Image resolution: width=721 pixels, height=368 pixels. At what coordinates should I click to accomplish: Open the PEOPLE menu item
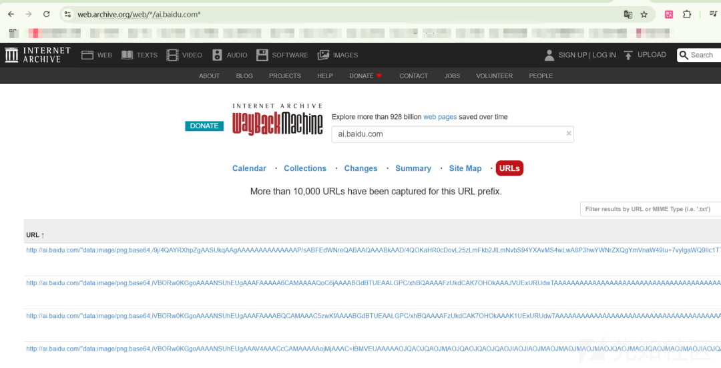pos(541,76)
